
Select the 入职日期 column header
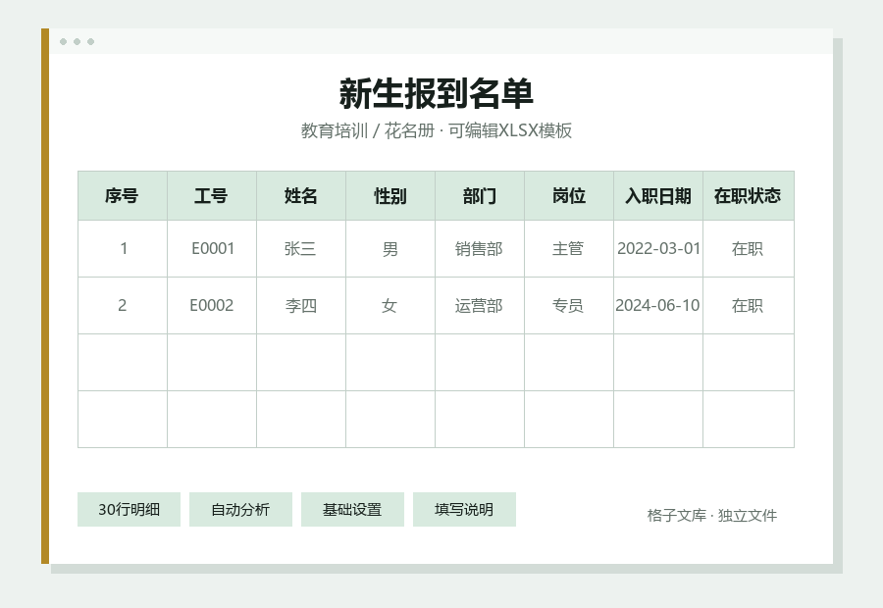(658, 196)
